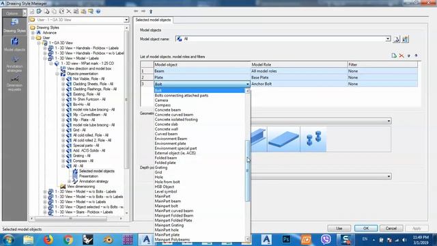Choose MainPart curved beam from the list
Viewport: 437px width, 246px height.
pos(174,211)
